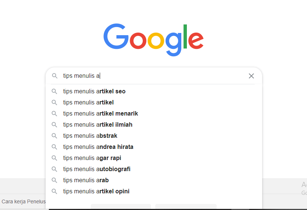Click magnifier icon beside 'artikel opini' suggestion
307x210 pixels.
55,191
